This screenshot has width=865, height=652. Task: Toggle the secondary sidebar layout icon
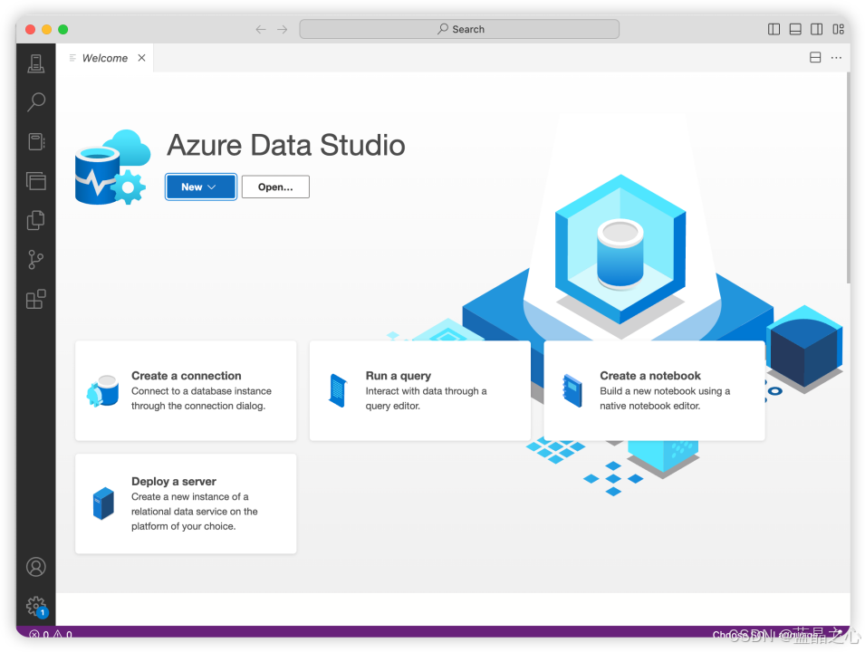[x=816, y=29]
